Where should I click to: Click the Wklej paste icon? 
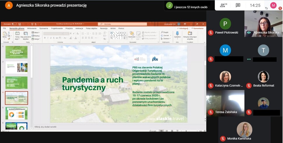[x=5, y=34]
